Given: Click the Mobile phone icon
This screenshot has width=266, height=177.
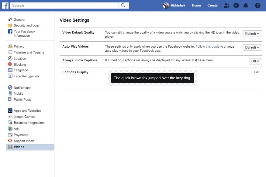Looking at the screenshot, I should [10, 93].
